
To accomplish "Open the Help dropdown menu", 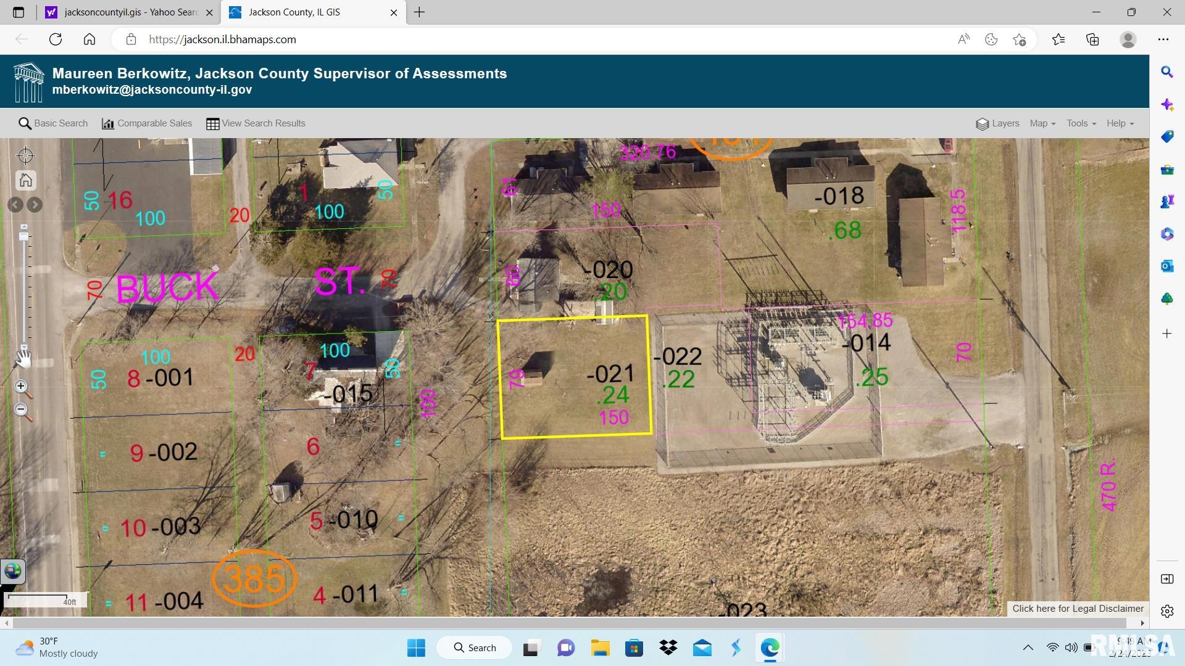I will [x=1120, y=123].
